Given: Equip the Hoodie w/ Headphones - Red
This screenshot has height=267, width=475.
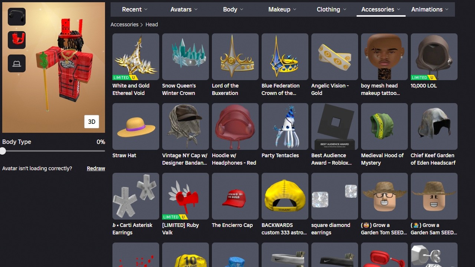Looking at the screenshot, I should pyautogui.click(x=235, y=126).
